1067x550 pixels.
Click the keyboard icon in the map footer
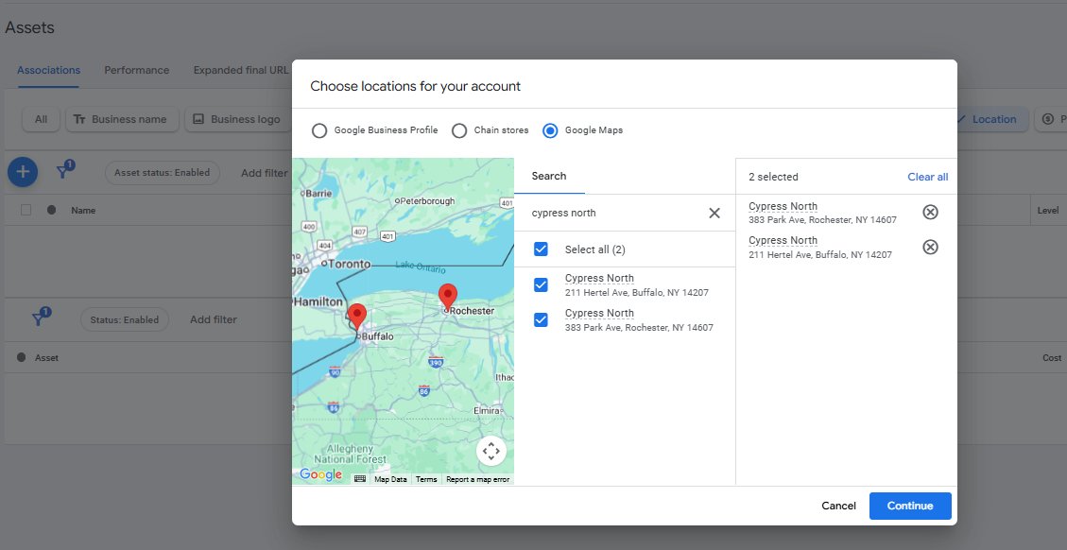(360, 478)
